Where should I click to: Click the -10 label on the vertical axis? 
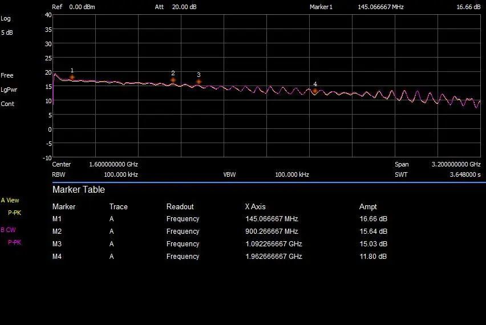pos(47,158)
